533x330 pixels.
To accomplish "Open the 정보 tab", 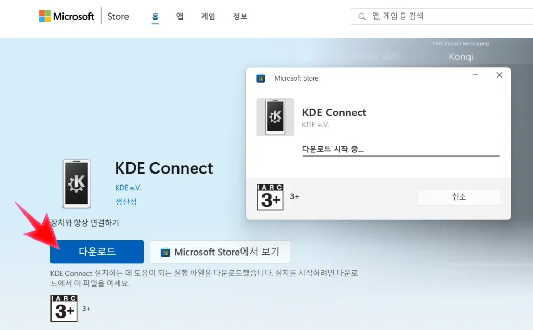I will tap(240, 16).
